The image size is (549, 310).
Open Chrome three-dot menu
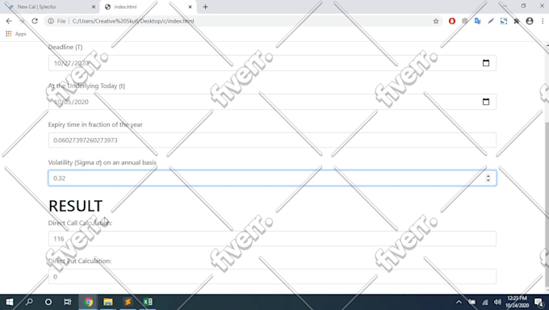pyautogui.click(x=543, y=21)
